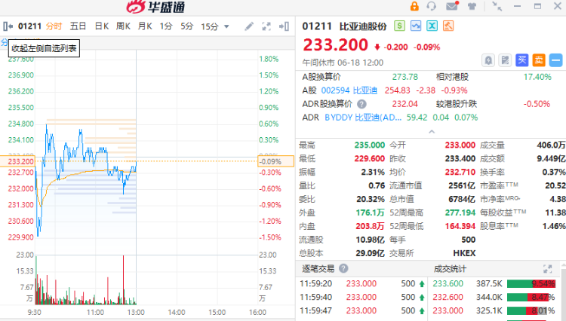This screenshot has height=321, width=566.
Task: Click the blue Buy (买) button
Action: click(522, 60)
